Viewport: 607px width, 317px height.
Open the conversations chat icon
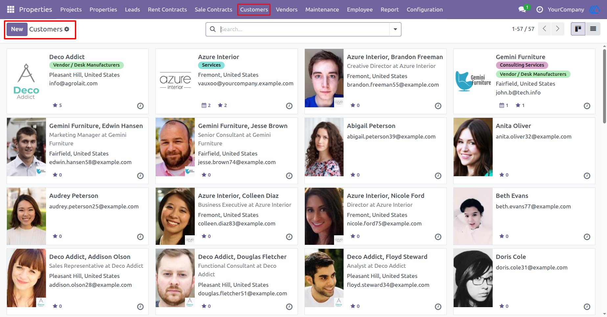[522, 10]
